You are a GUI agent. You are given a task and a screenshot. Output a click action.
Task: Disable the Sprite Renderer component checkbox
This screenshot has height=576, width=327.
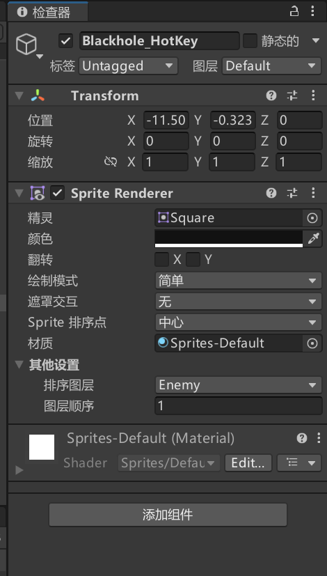coord(58,193)
